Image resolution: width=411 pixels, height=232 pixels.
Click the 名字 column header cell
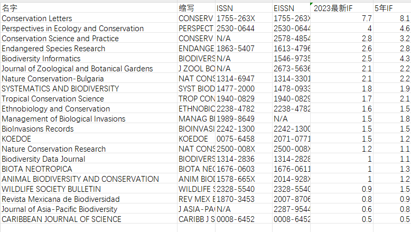pyautogui.click(x=89, y=8)
